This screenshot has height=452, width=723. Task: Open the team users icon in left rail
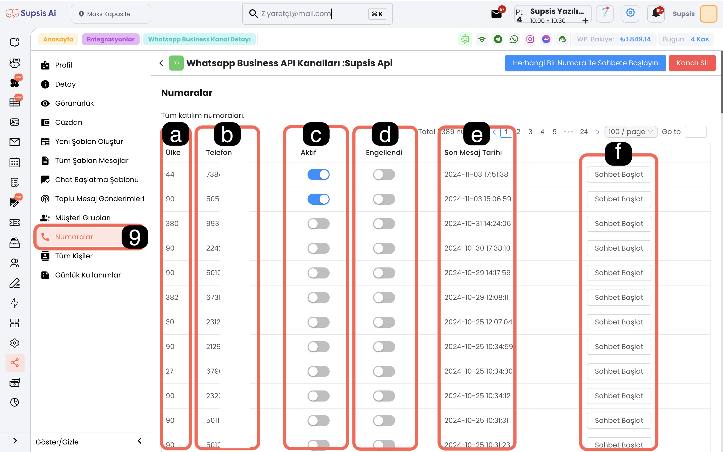pos(14,262)
